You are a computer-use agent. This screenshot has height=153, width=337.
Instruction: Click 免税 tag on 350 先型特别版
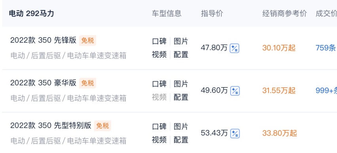[x=102, y=125]
